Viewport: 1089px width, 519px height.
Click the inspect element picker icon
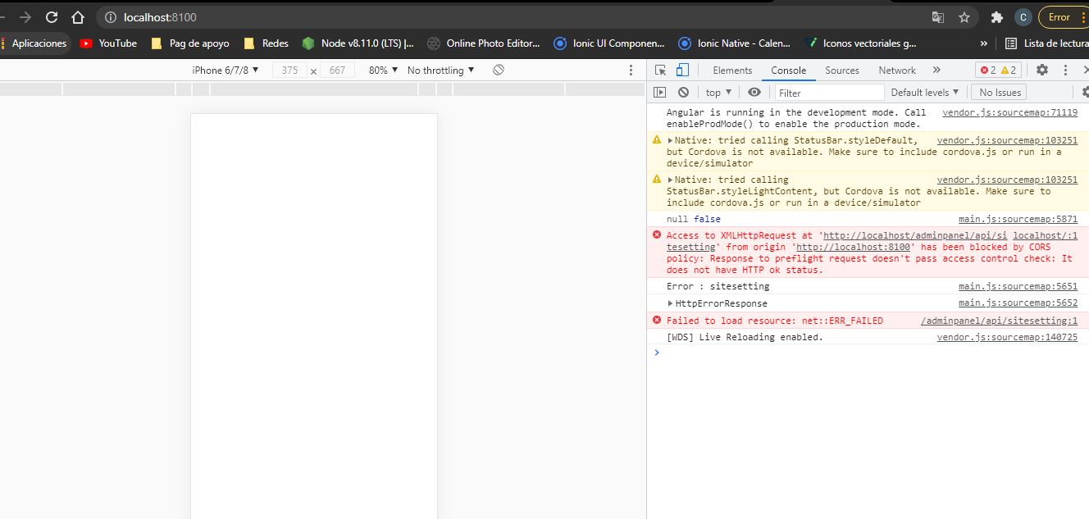[660, 71]
